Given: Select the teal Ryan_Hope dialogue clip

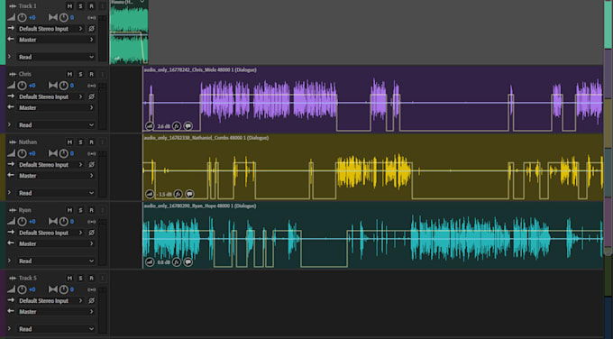Looking at the screenshot, I should pos(373,235).
